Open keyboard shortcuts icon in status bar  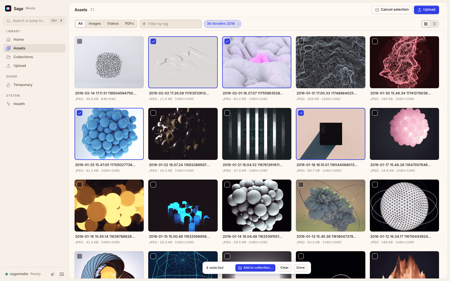click(62, 274)
